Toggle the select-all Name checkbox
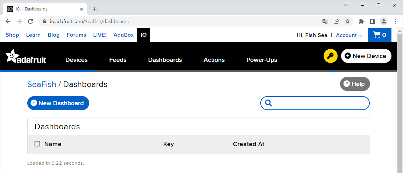The image size is (403, 173). click(37, 144)
